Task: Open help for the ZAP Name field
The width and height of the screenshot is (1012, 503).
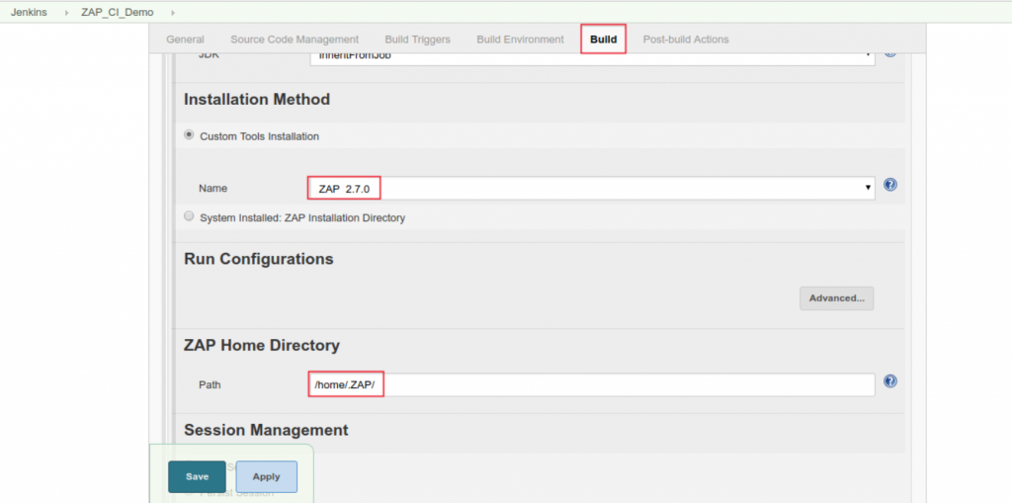Action: click(889, 185)
